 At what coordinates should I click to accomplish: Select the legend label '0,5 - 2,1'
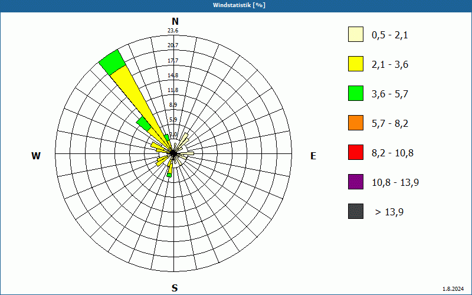390,35
